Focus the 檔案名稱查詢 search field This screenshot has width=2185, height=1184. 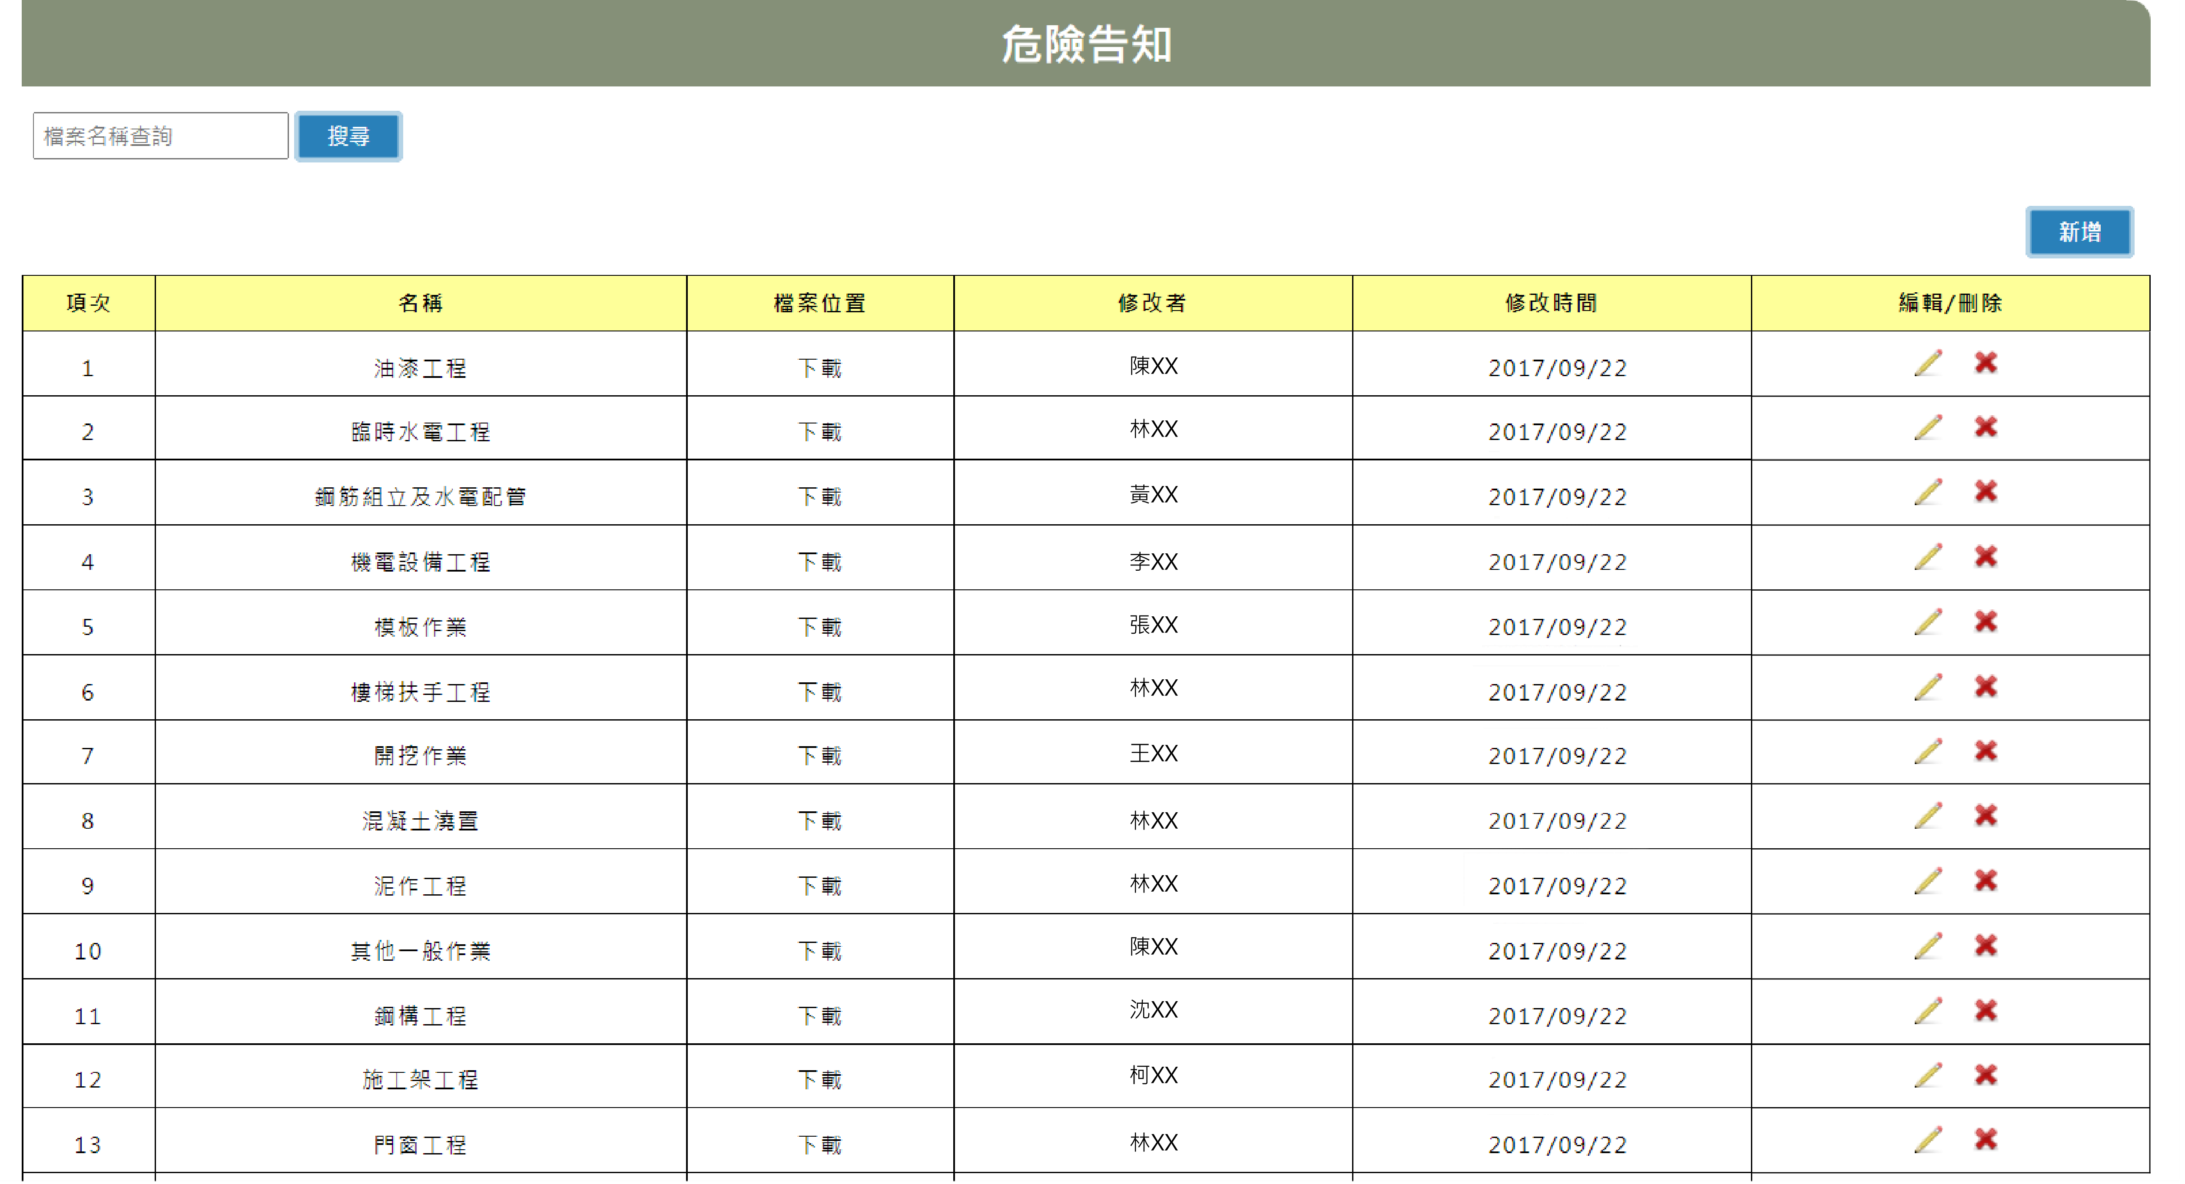160,136
